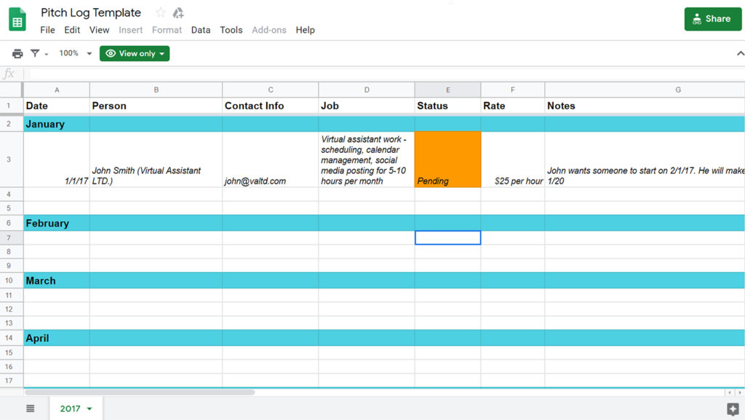Click the filter icon in toolbar
Image resolution: width=745 pixels, height=420 pixels.
click(x=35, y=54)
